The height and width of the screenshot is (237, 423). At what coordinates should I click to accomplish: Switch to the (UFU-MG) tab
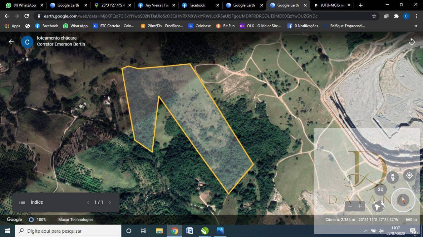[x=332, y=5]
